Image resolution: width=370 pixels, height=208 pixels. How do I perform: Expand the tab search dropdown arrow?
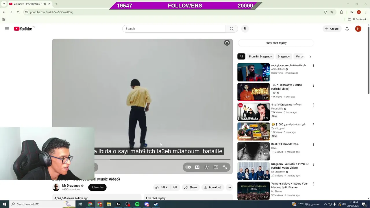tap(4, 4)
